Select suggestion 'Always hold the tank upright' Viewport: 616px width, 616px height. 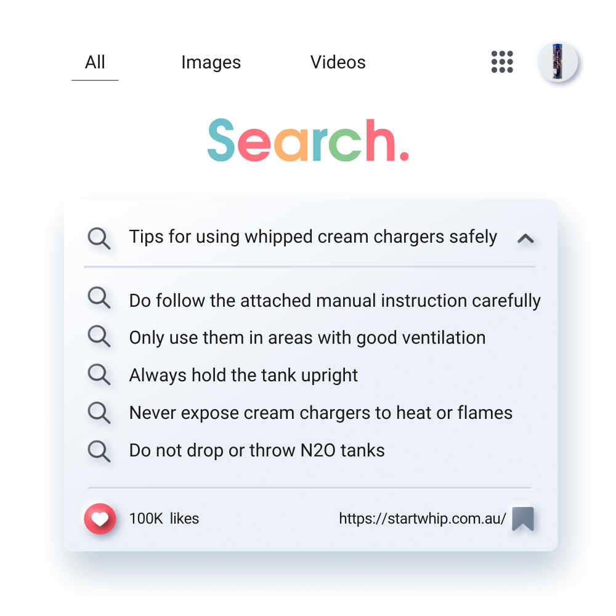click(243, 375)
